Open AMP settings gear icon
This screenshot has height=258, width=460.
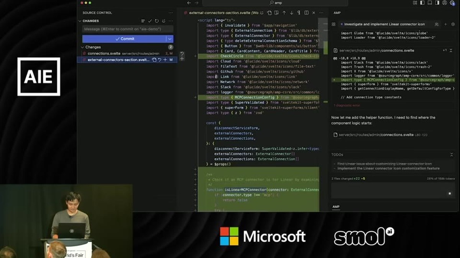[x=453, y=24]
